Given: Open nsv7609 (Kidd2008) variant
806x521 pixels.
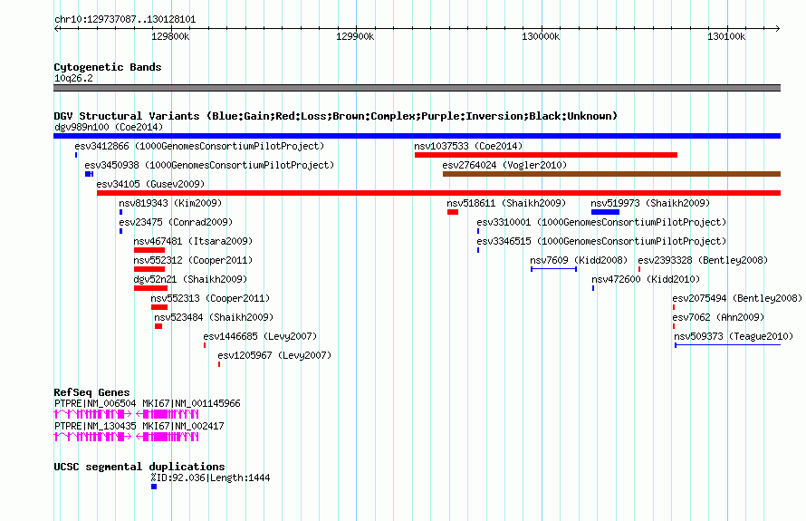Looking at the screenshot, I should coord(579,260).
